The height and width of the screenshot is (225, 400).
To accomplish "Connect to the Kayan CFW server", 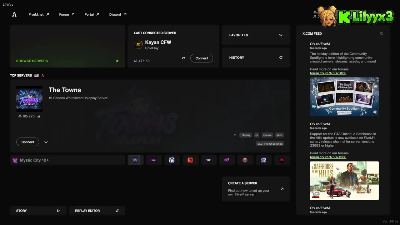I will pyautogui.click(x=202, y=58).
